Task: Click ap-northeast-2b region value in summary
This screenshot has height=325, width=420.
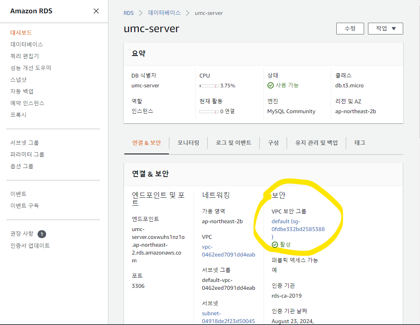Action: pyautogui.click(x=355, y=111)
